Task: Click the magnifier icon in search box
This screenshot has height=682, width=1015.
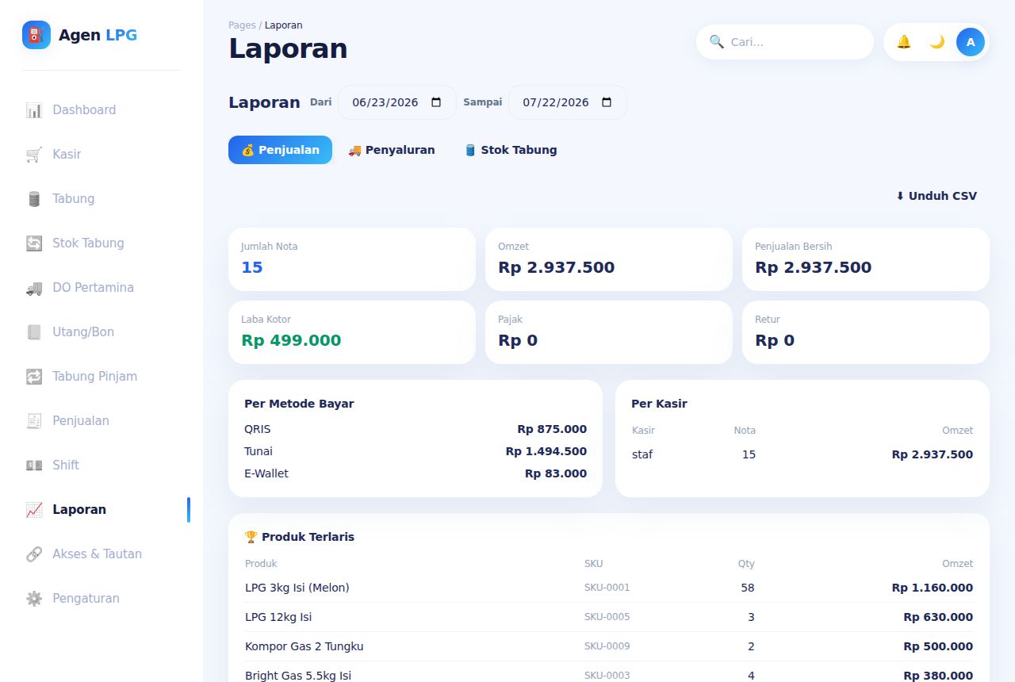Action: (717, 42)
